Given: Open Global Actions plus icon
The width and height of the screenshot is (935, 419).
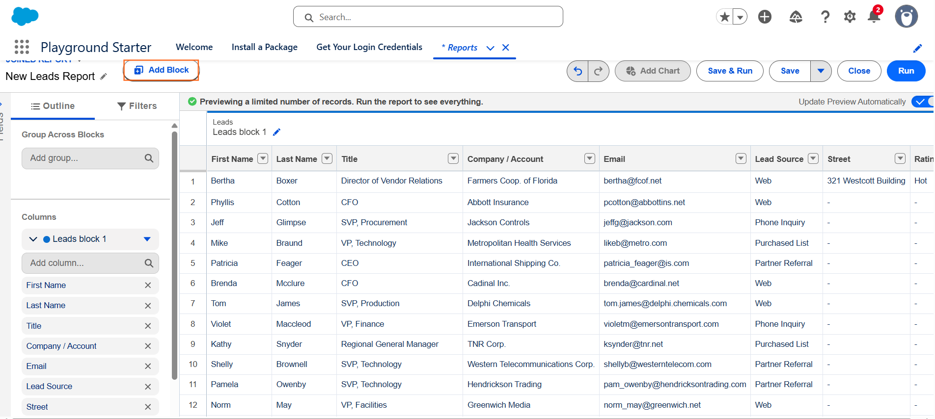Looking at the screenshot, I should pos(765,17).
